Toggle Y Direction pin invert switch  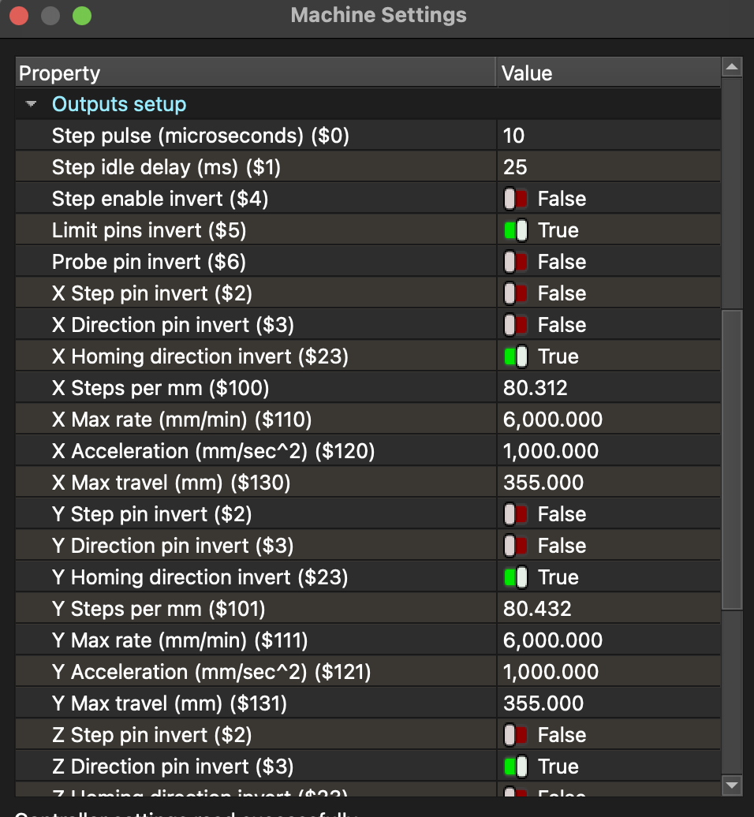click(x=516, y=546)
